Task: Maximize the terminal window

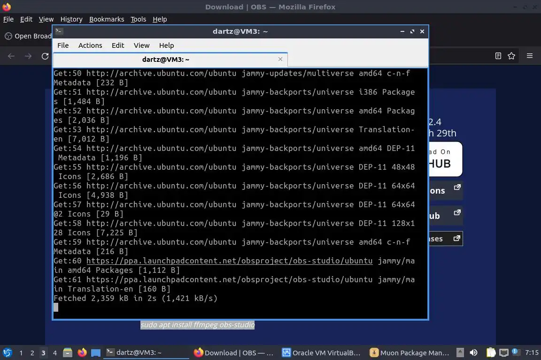Action: tap(412, 31)
